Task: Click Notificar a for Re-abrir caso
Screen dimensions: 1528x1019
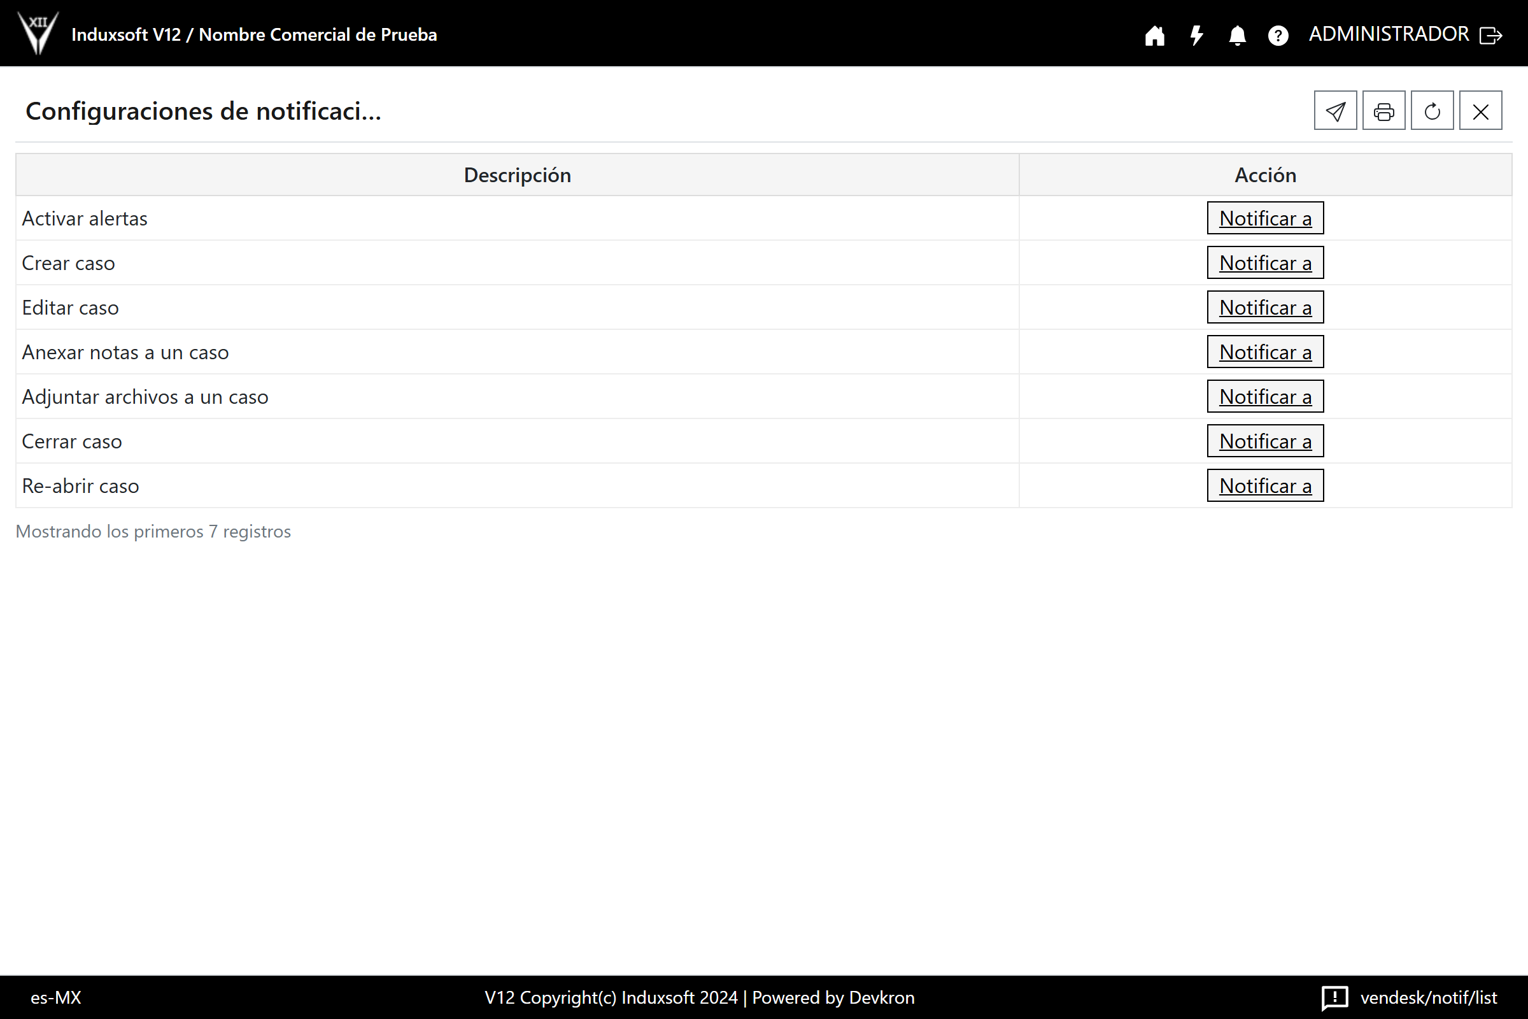Action: [1265, 485]
